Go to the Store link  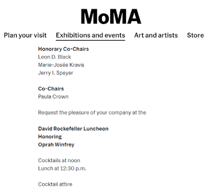[x=195, y=35]
